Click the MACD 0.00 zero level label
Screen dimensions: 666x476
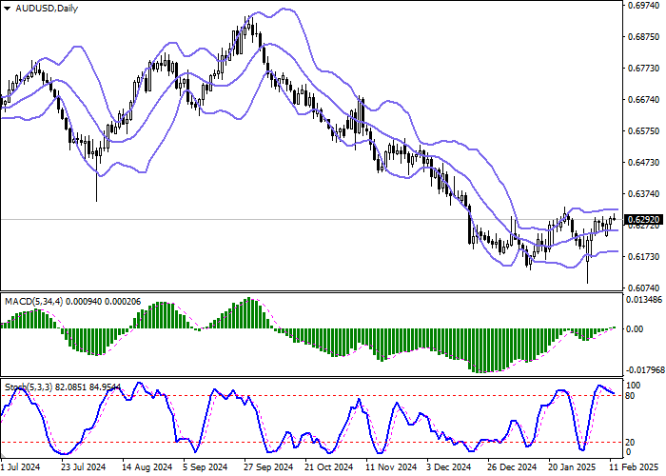point(634,328)
